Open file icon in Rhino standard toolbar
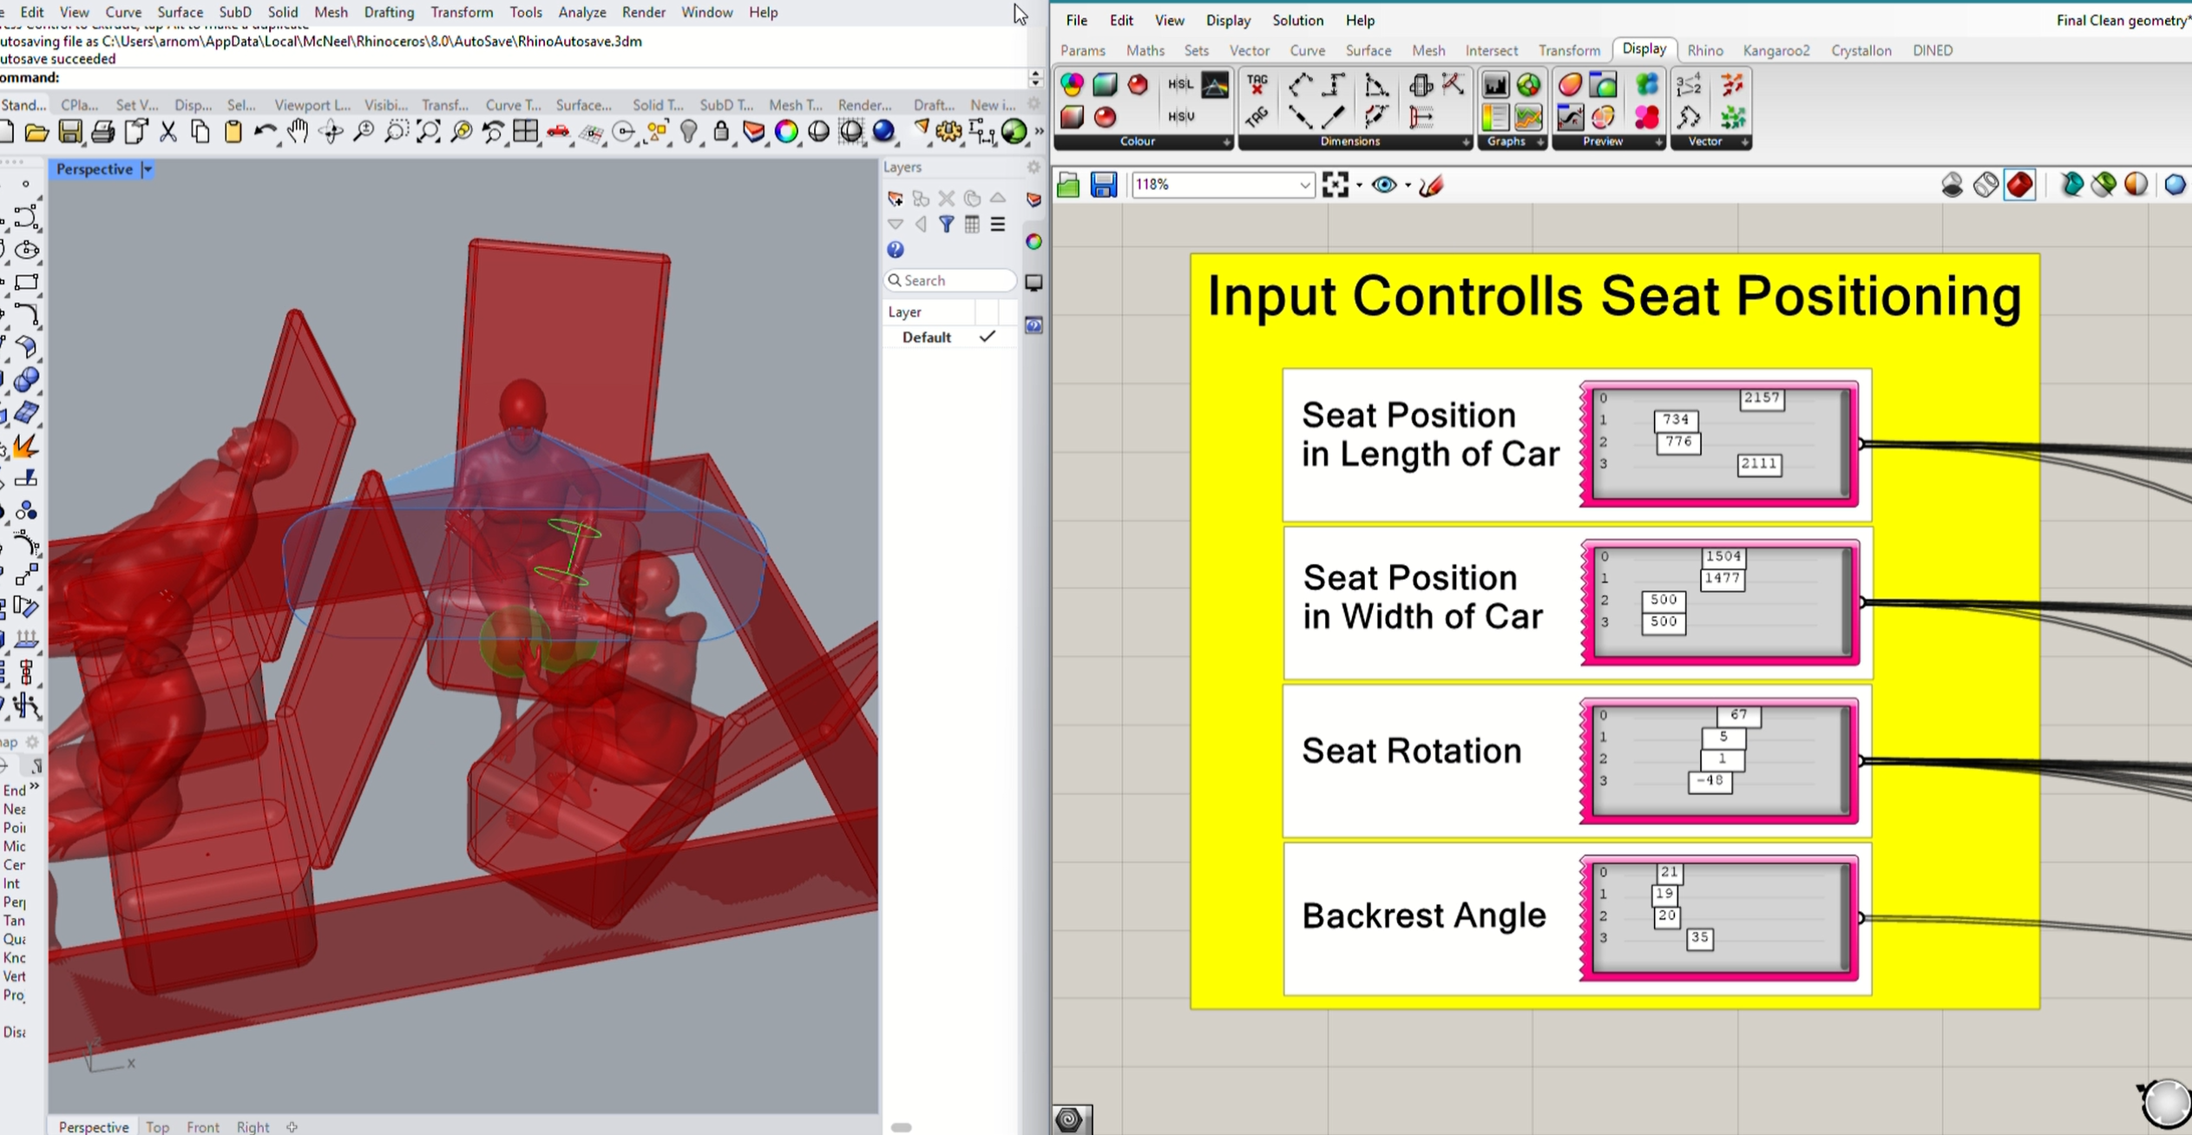The image size is (2192, 1135). 36,132
